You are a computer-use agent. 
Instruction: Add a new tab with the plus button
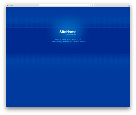[x=129, y=6]
